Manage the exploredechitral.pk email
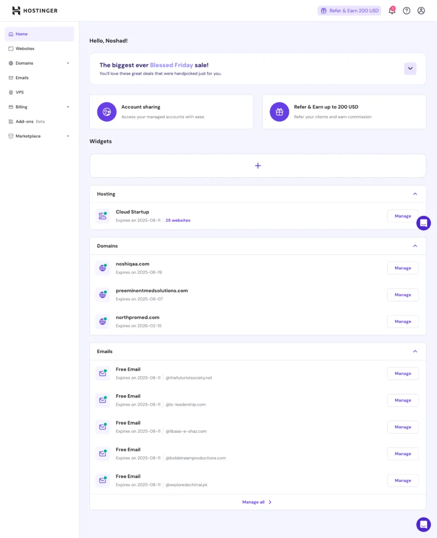The height and width of the screenshot is (538, 437). (x=403, y=480)
